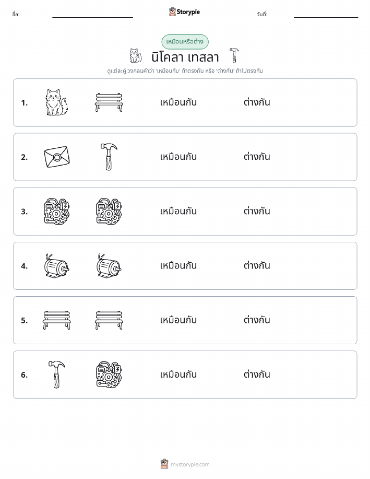370x479 pixels.
Task: Click the hammer picture in row 2
Action: point(109,157)
